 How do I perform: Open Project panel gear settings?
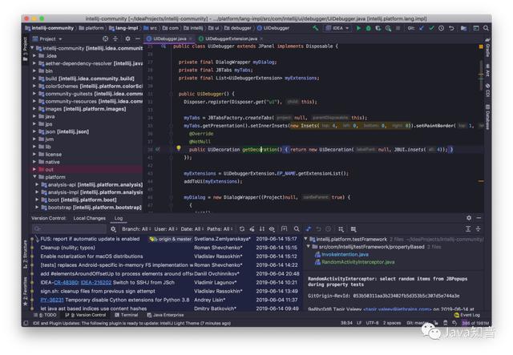127,38
